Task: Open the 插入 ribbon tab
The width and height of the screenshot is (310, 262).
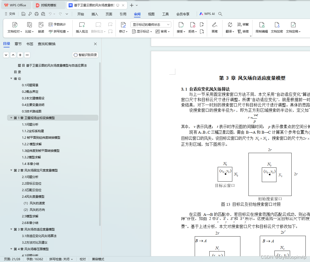Action: click(x=95, y=14)
